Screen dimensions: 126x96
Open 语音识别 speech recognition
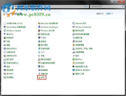(43, 74)
